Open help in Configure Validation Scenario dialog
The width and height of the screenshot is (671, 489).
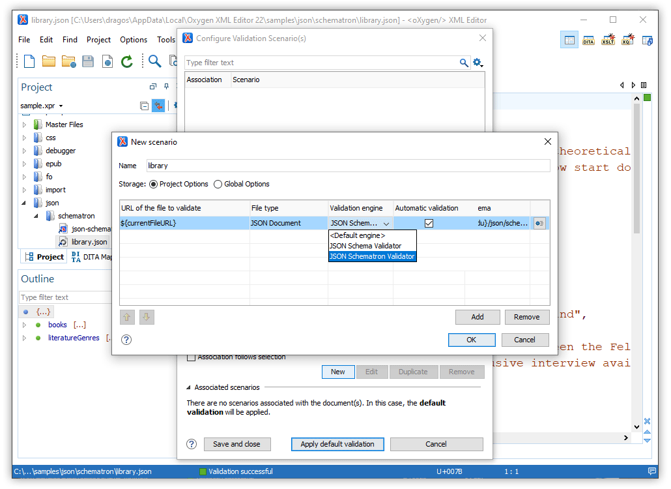pyautogui.click(x=192, y=444)
